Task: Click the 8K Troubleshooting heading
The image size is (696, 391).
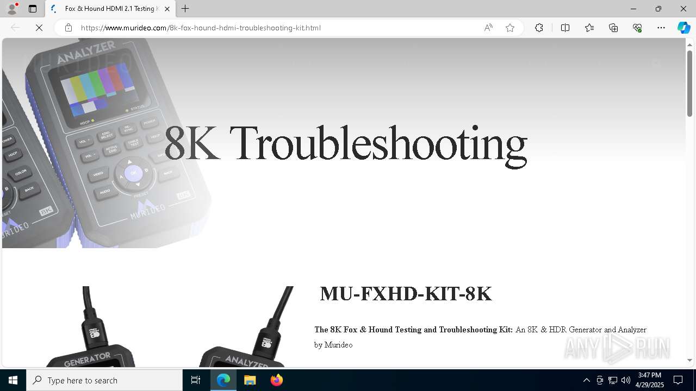Action: [x=345, y=144]
